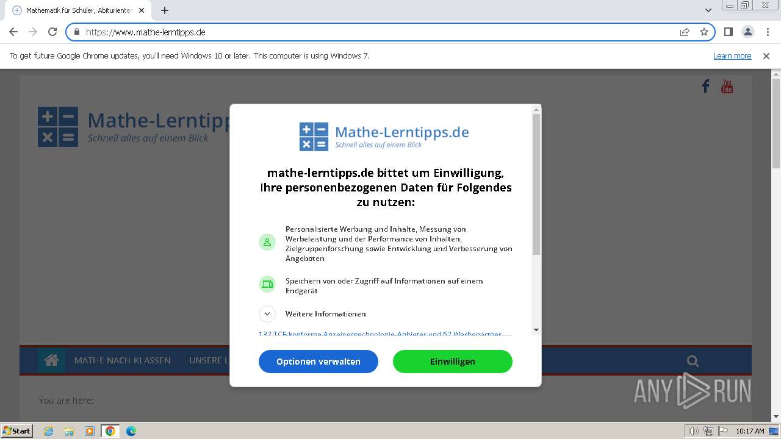The image size is (781, 439).
Task: Click the consent dialog scrollbar thumb
Action: click(x=536, y=184)
